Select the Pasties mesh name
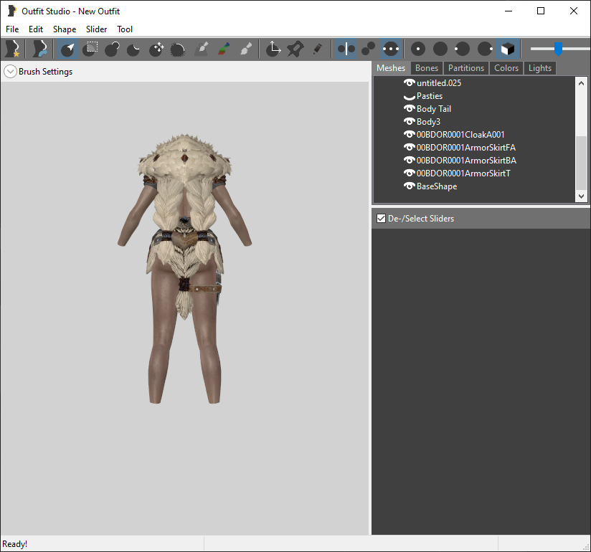This screenshot has height=552, width=591. coord(430,96)
